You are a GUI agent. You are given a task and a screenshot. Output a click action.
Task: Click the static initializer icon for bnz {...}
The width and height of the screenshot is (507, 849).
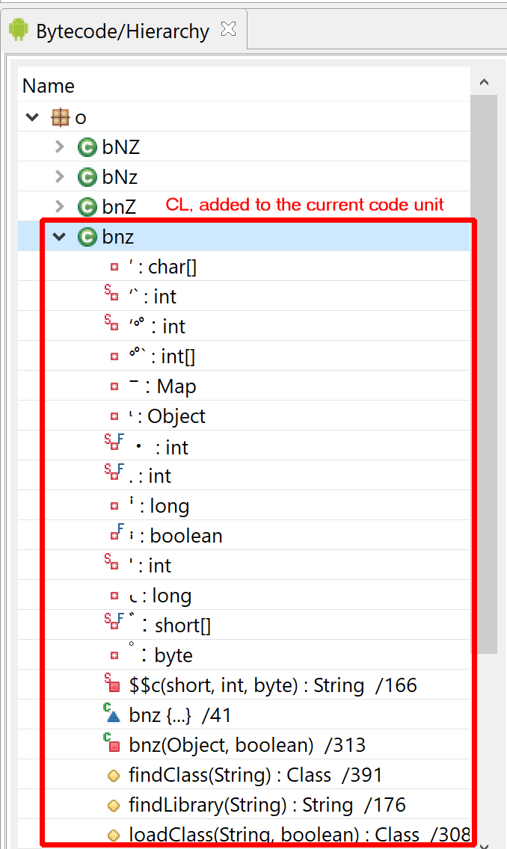[112, 715]
